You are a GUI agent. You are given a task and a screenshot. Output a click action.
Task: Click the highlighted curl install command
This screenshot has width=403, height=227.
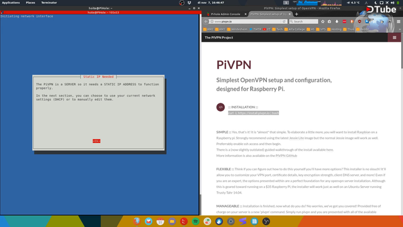pyautogui.click(x=253, y=113)
